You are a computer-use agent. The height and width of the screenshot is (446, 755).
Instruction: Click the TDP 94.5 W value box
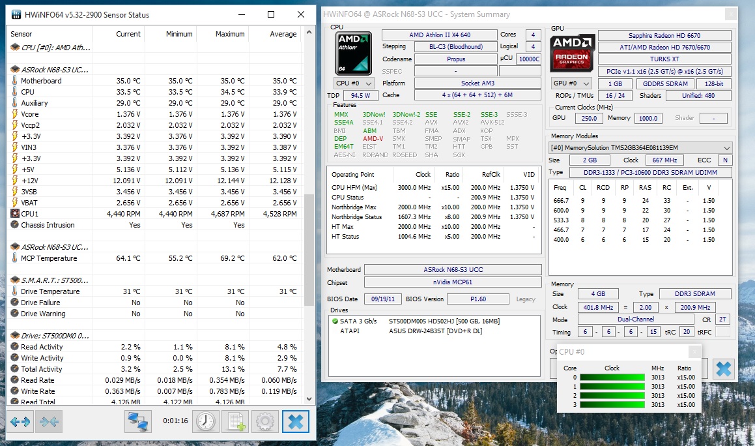point(360,95)
